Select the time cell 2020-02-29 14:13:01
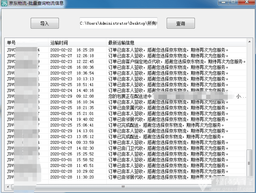Viewport: 256px width, 193px height. [x=72, y=131]
